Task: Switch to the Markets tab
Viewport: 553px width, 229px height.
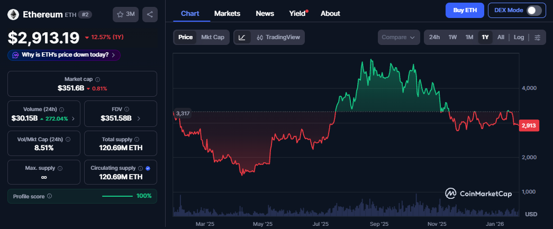Action: [x=227, y=13]
